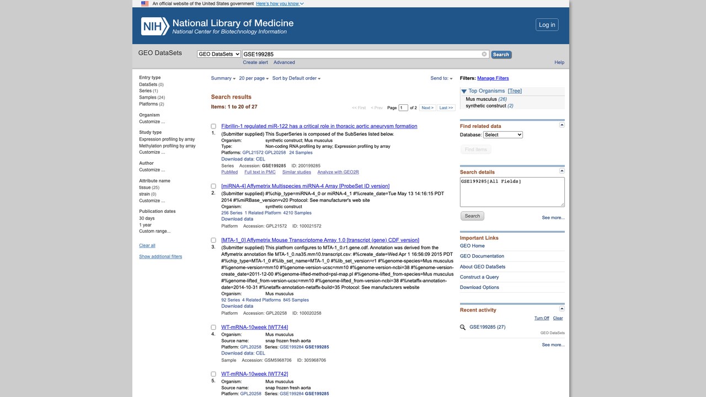
Task: Collapse the Search details panel
Action: tap(562, 171)
